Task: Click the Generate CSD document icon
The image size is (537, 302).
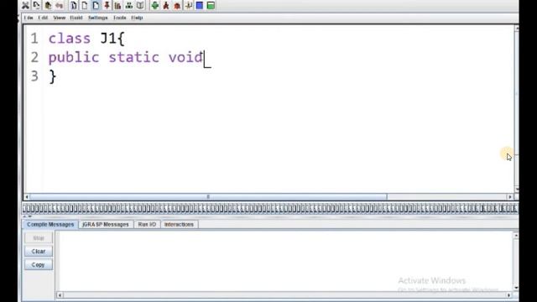Action: 74,5
